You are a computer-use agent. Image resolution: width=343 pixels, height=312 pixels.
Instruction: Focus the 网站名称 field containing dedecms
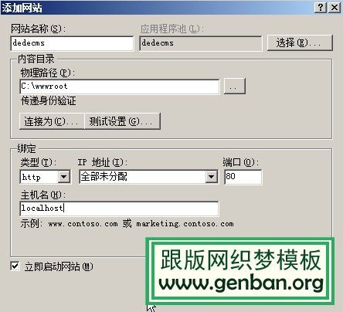[x=73, y=43]
